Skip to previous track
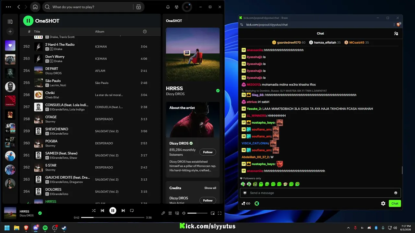 pyautogui.click(x=102, y=211)
